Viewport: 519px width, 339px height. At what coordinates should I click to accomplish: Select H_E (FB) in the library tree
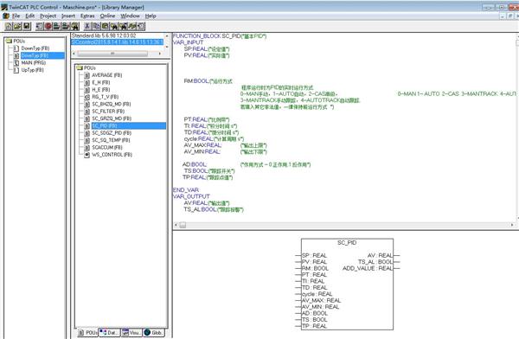coord(101,90)
